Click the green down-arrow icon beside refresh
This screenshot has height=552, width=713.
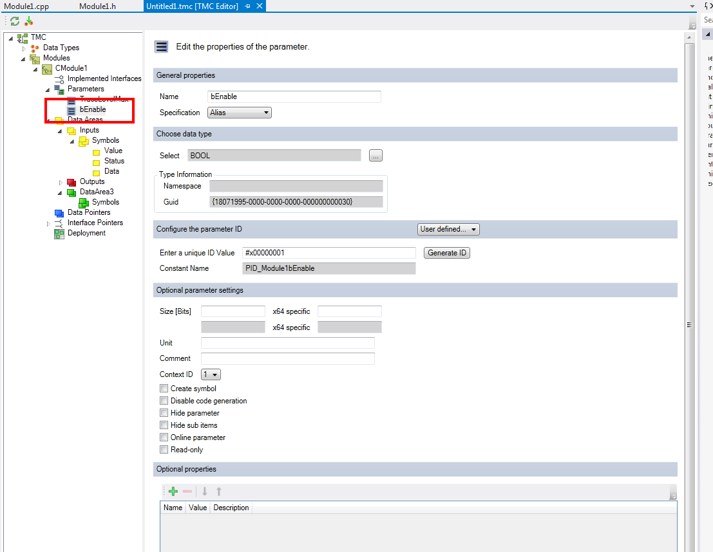(x=28, y=21)
